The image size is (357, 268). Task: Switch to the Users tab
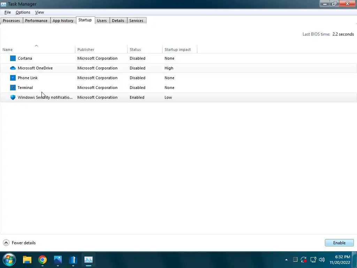coord(102,21)
